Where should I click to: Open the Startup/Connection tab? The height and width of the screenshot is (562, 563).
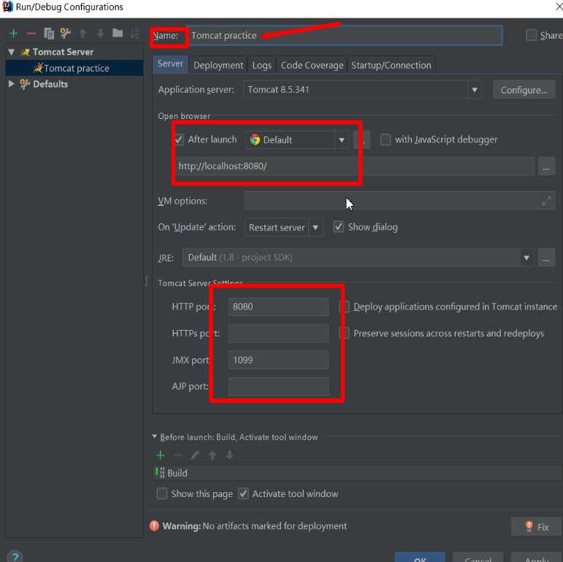391,65
